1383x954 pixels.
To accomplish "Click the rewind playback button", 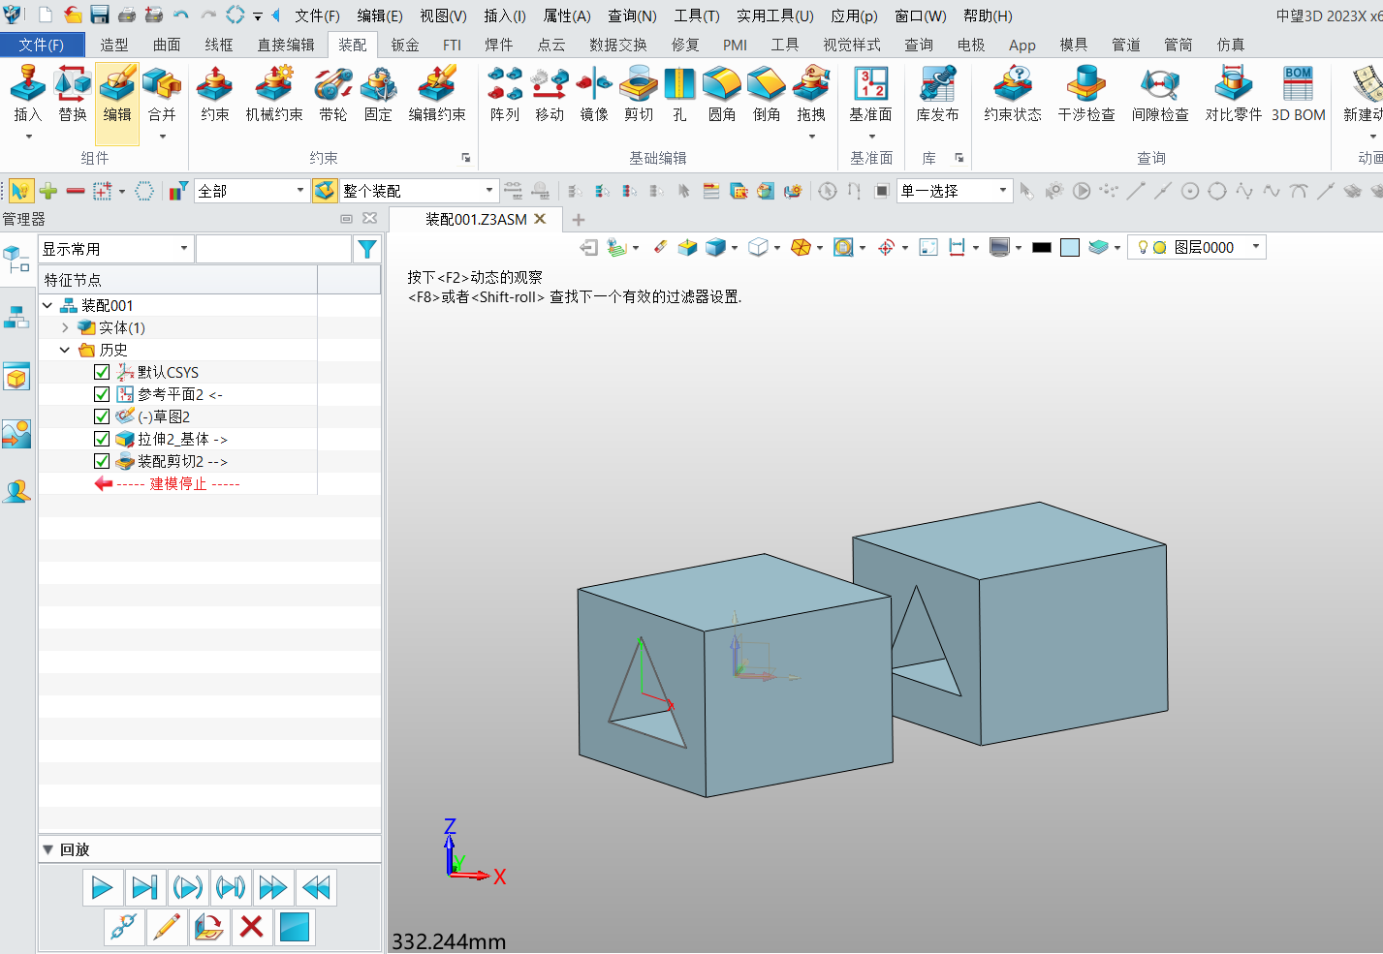I will [x=316, y=887].
